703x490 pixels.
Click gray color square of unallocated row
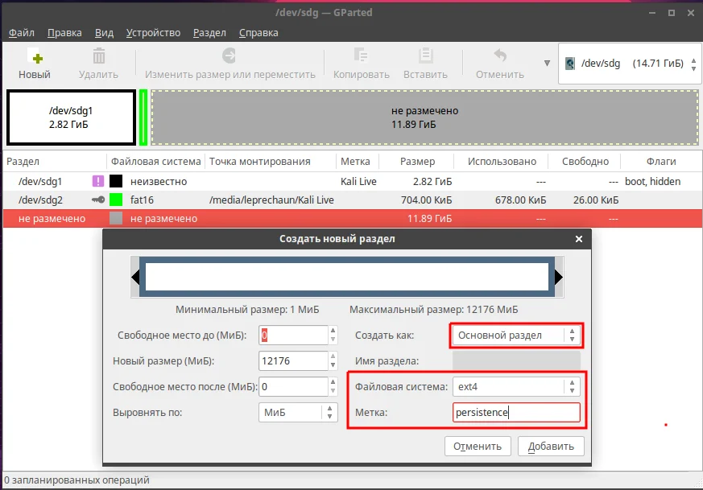pos(116,219)
